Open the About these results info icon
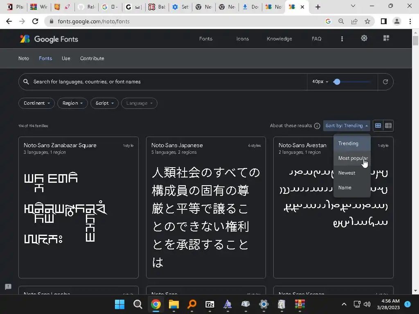 (317, 126)
